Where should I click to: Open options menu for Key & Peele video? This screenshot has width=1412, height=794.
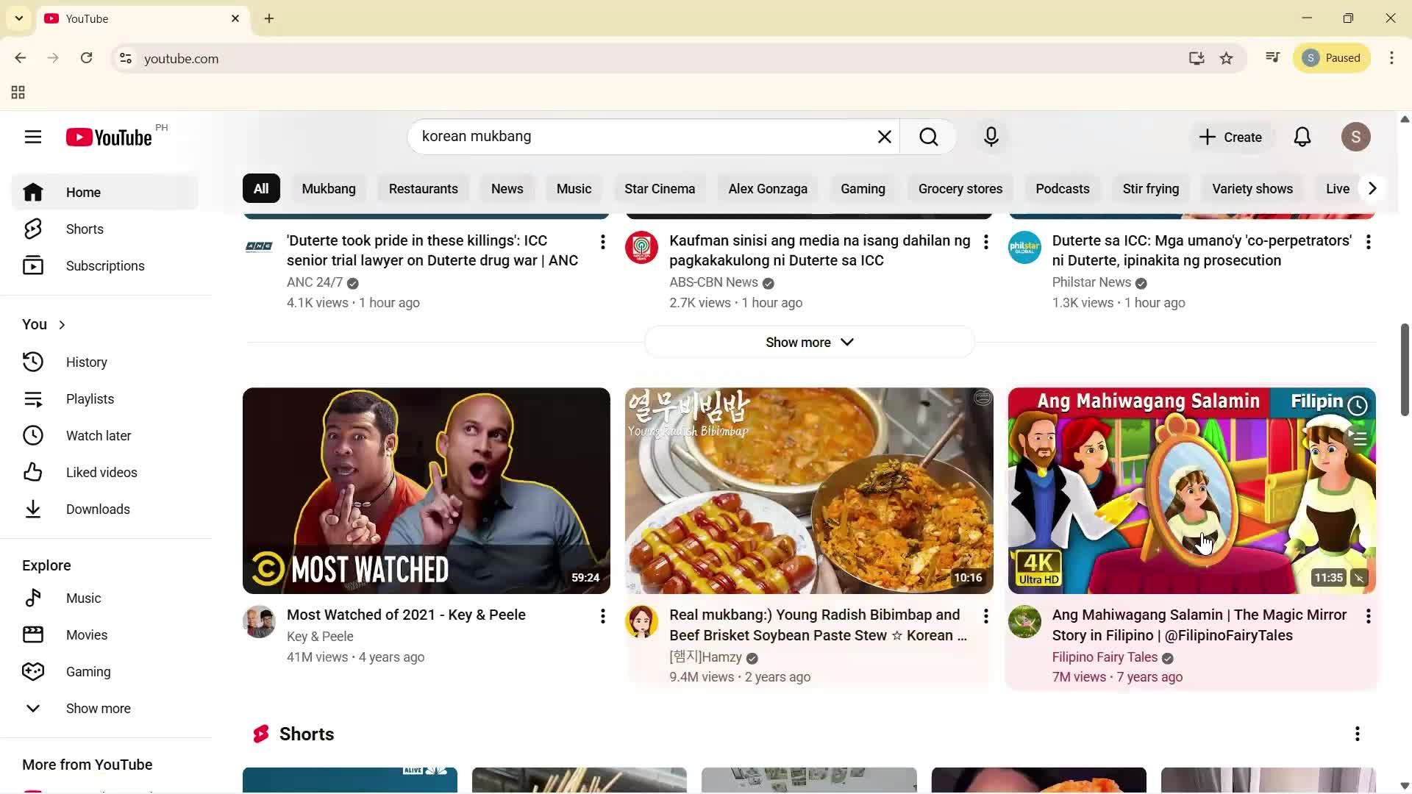coord(602,615)
